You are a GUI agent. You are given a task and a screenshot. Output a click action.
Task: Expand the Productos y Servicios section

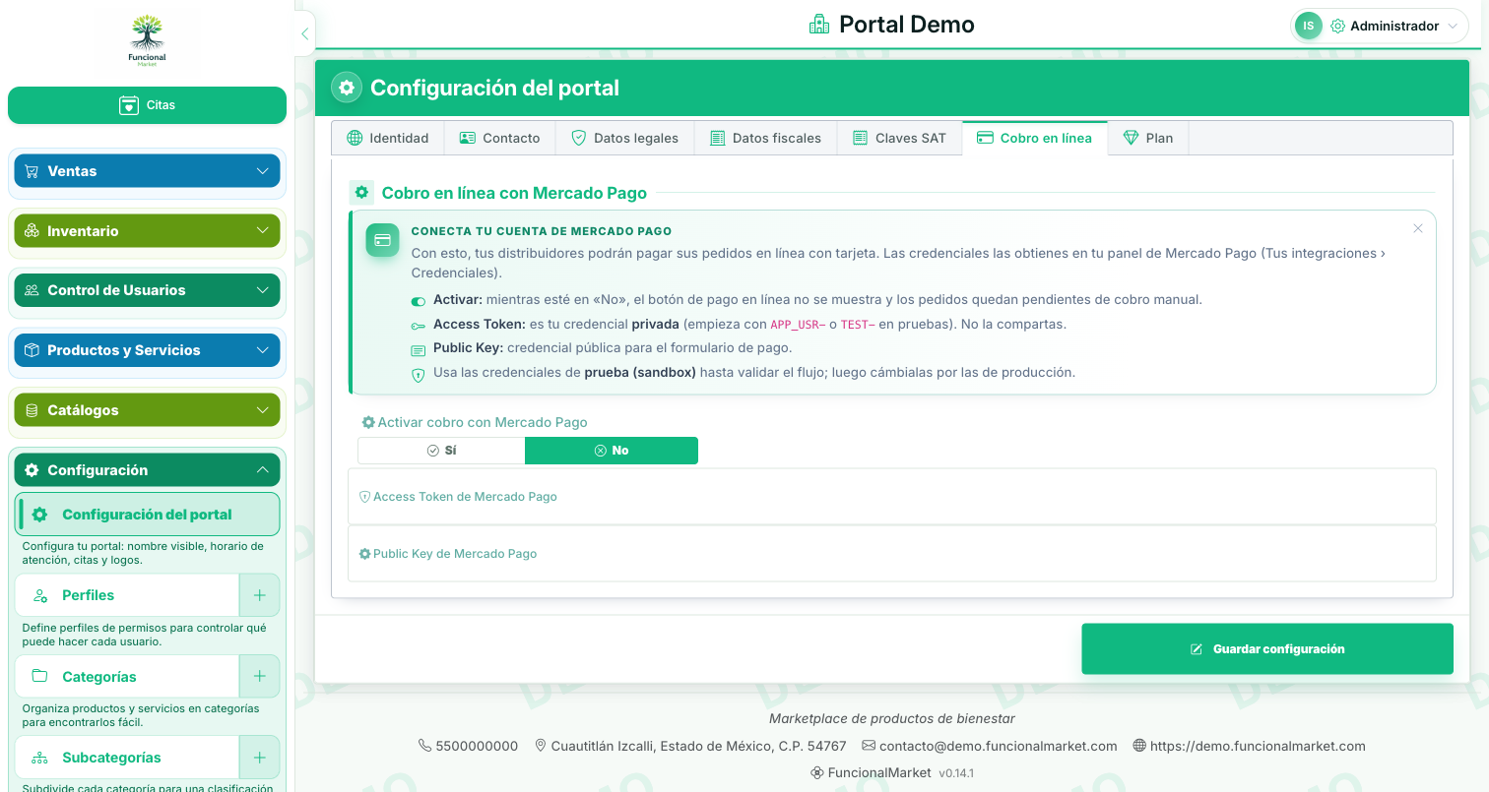(x=148, y=350)
